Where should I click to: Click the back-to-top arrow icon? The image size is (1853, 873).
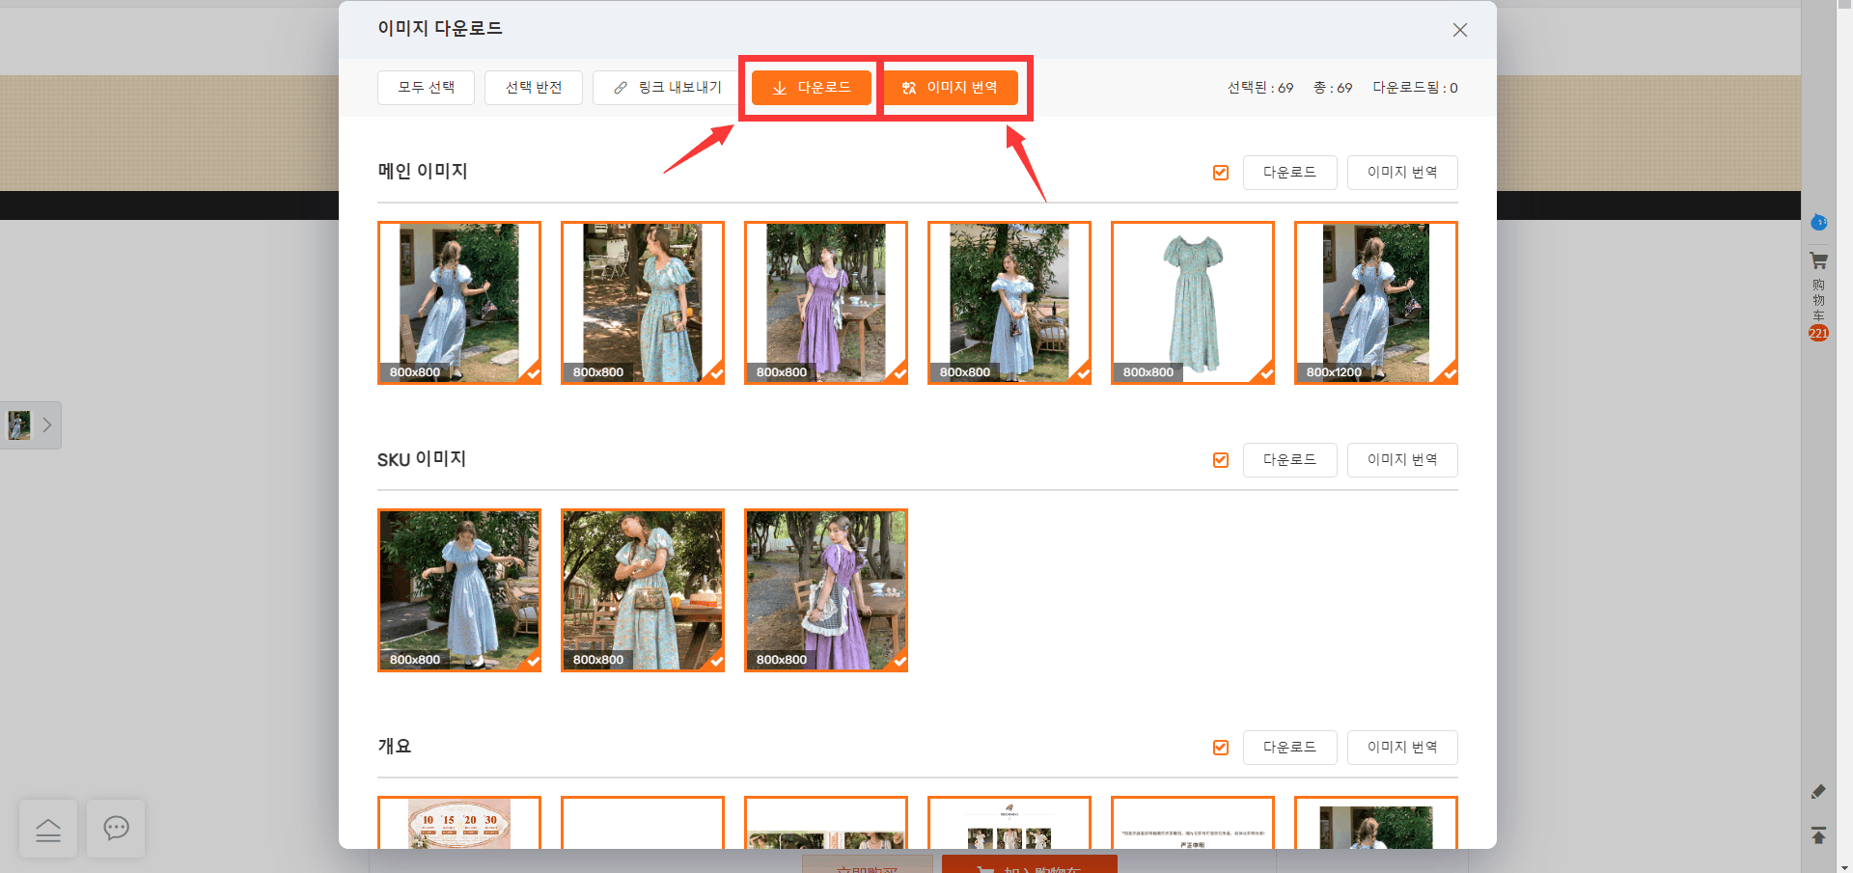coord(1818,835)
